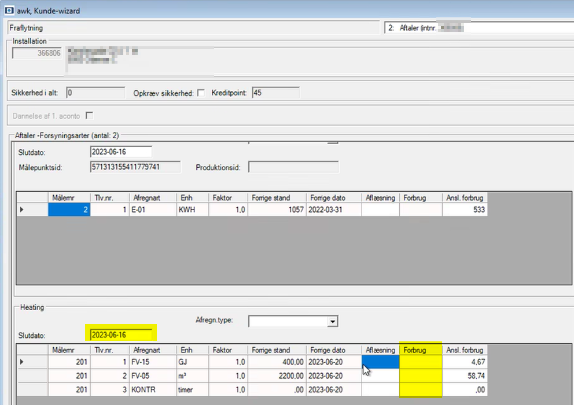Select row arrow of the E-01 meter row
The height and width of the screenshot is (405, 574).
pos(32,209)
